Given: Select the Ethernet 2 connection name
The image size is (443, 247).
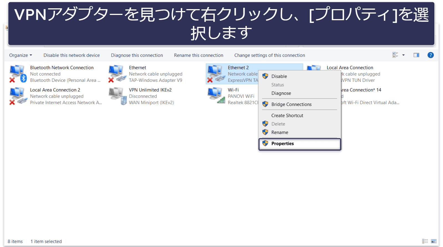Looking at the screenshot, I should click(238, 67).
